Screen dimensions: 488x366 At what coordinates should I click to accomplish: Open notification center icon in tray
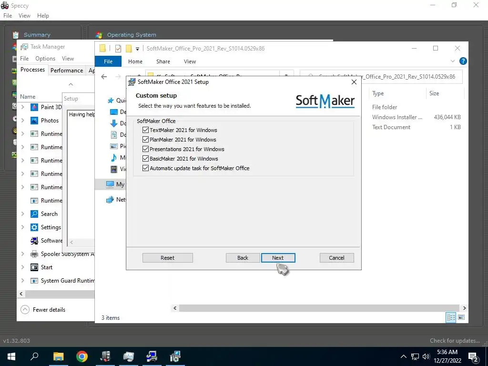tap(473, 357)
